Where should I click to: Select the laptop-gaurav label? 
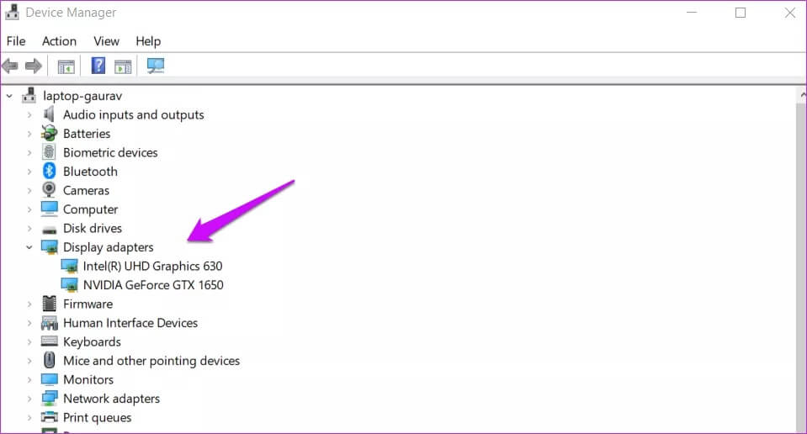click(82, 96)
